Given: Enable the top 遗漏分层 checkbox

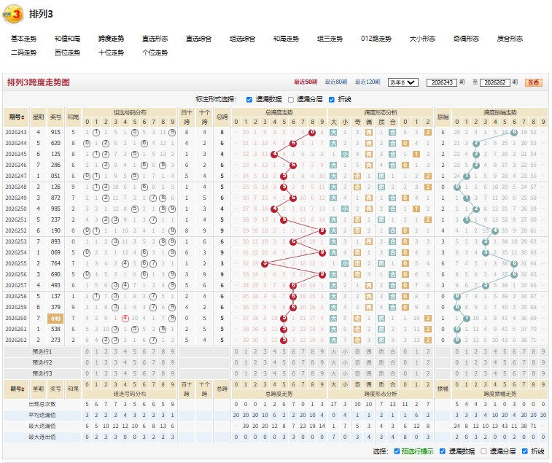Looking at the screenshot, I should point(291,100).
